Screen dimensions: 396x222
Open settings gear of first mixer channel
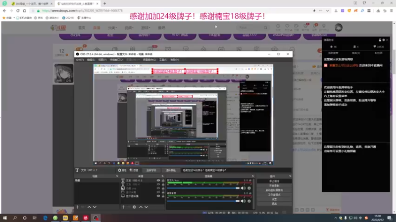pyautogui.click(x=249, y=188)
